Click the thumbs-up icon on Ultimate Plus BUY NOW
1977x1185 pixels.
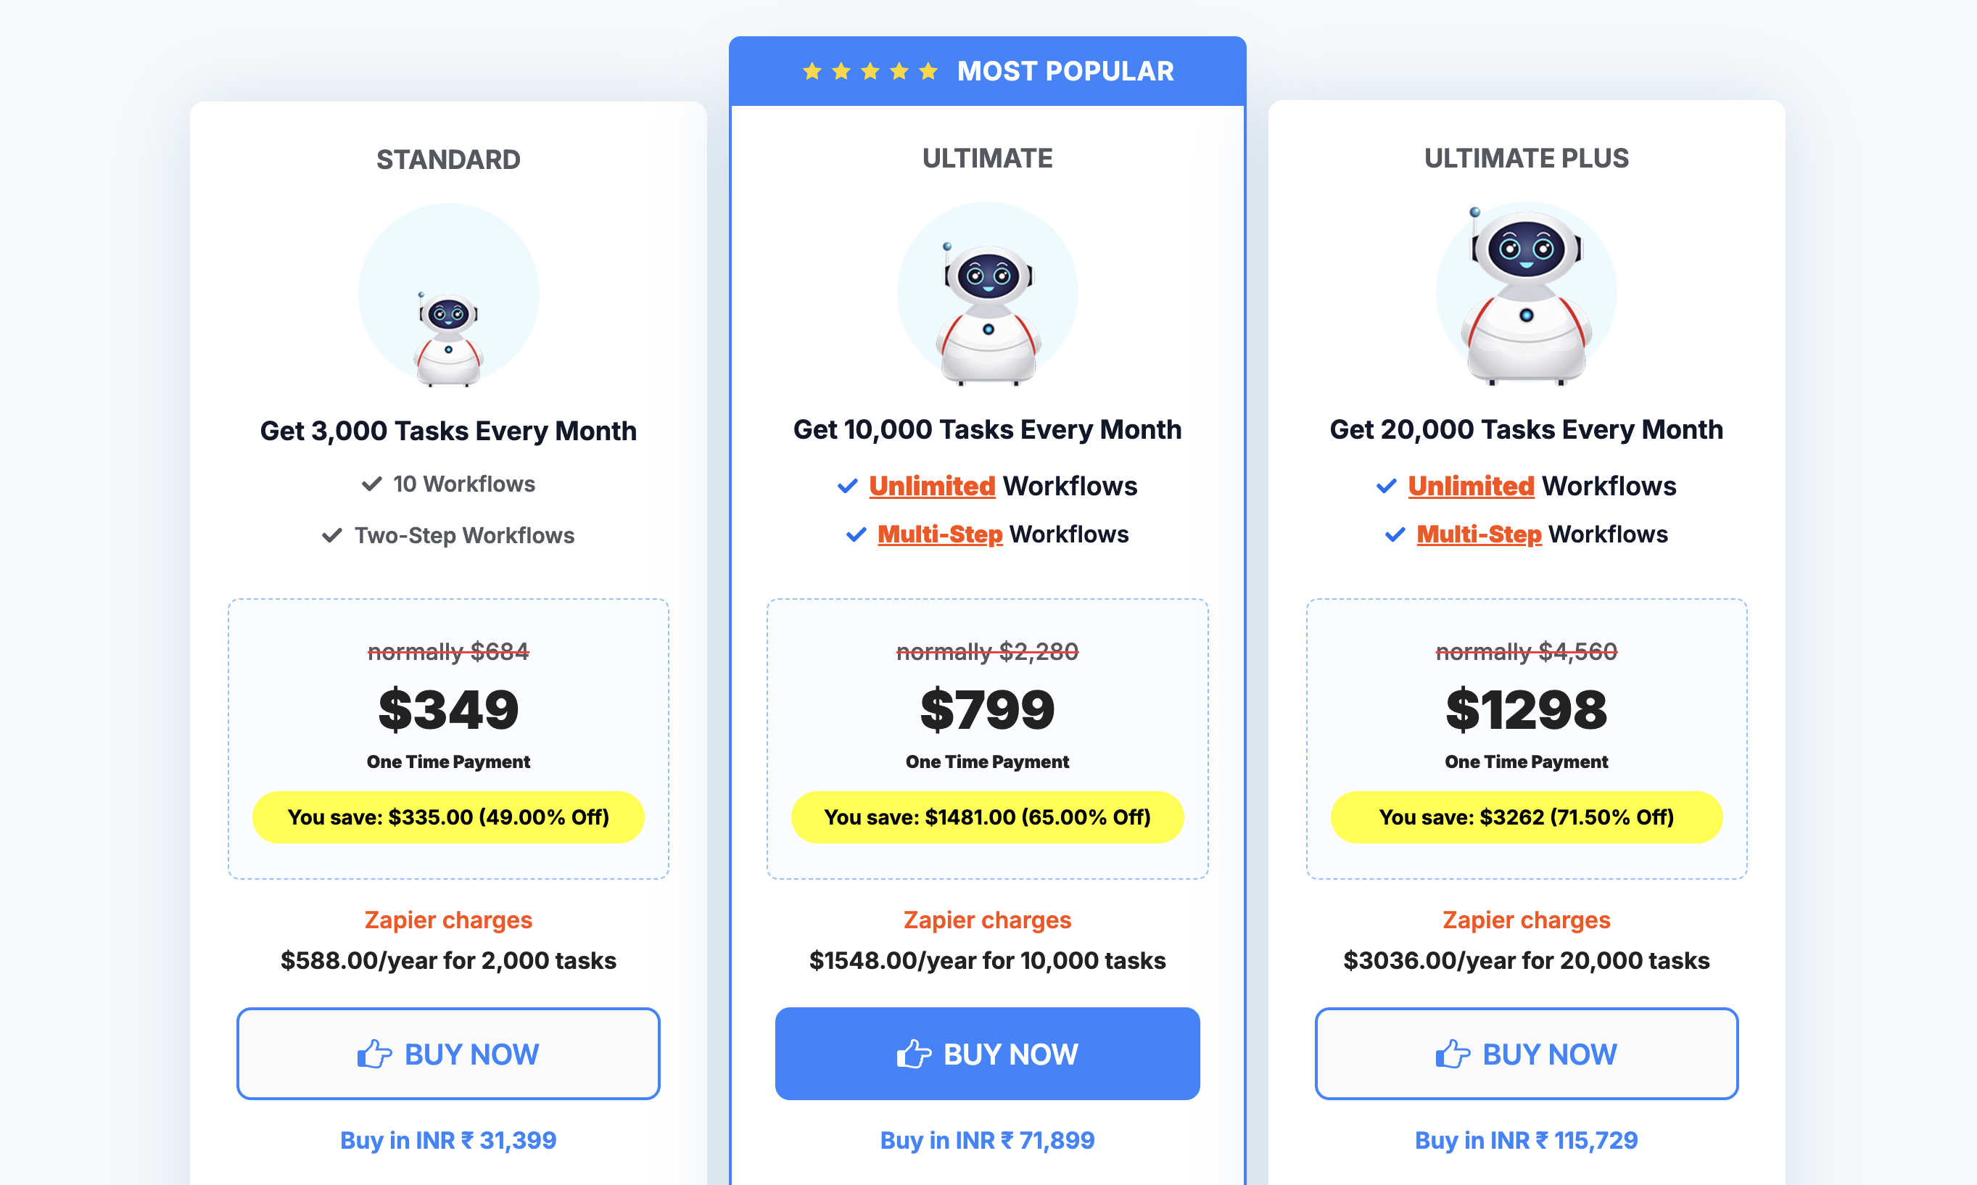click(1453, 1054)
